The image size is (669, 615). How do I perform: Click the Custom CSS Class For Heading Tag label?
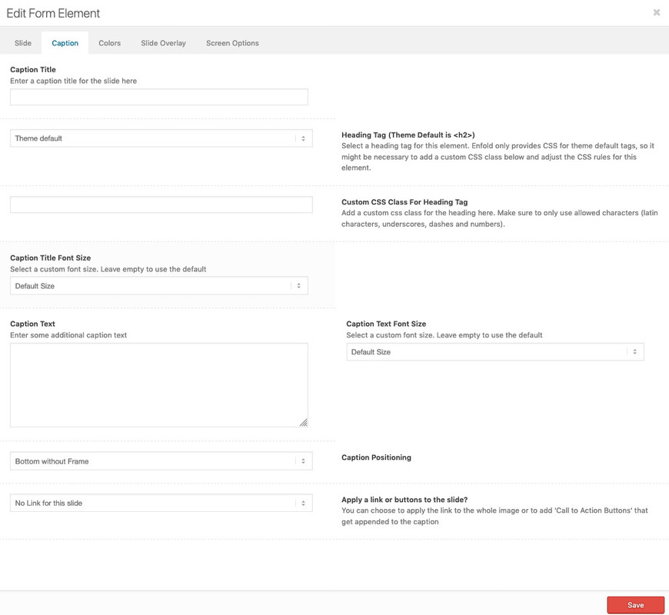pos(404,202)
